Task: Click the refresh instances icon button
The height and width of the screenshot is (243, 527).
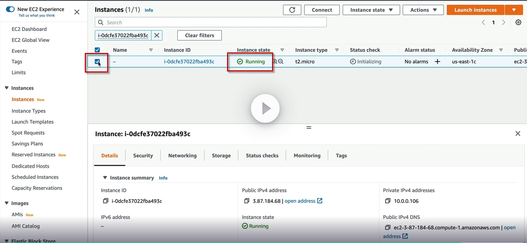Action: 292,10
